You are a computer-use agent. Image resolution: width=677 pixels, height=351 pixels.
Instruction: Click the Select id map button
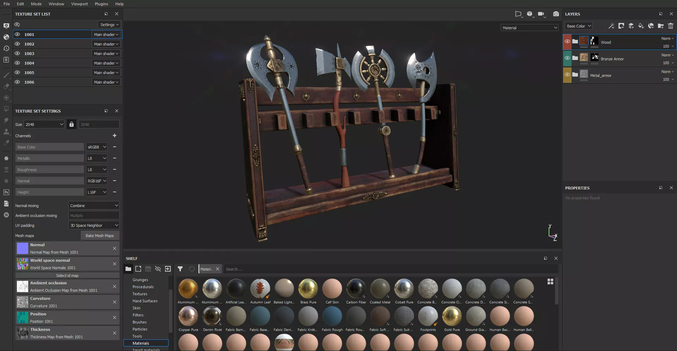(x=67, y=276)
